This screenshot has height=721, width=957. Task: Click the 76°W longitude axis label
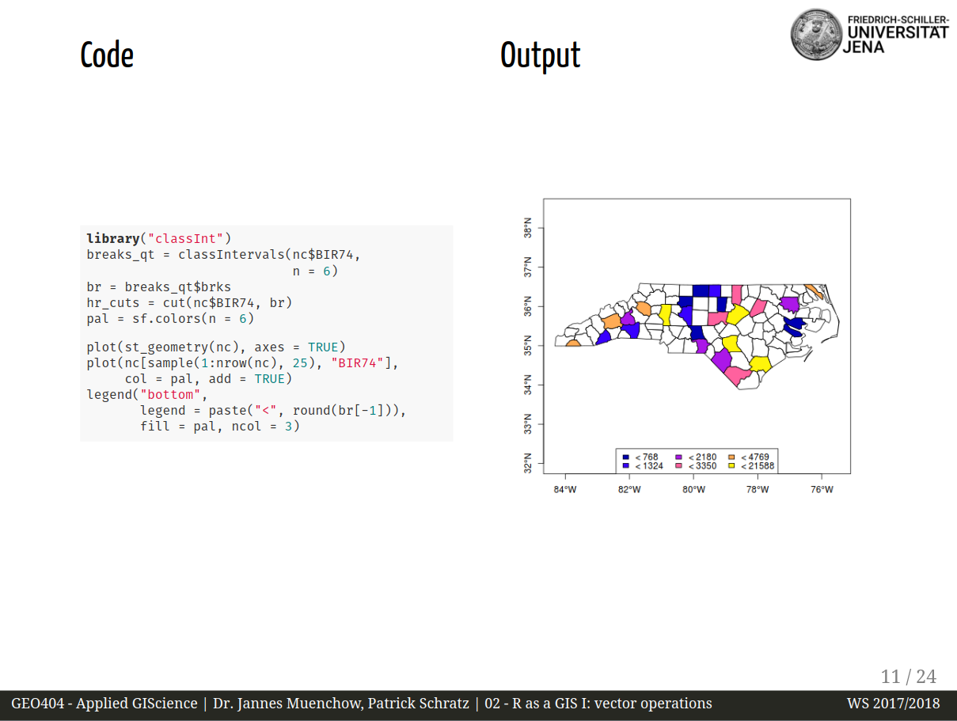pos(822,489)
